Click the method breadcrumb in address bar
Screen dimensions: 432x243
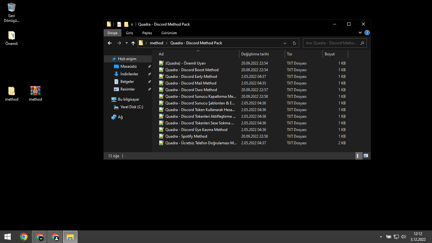pyautogui.click(x=157, y=43)
